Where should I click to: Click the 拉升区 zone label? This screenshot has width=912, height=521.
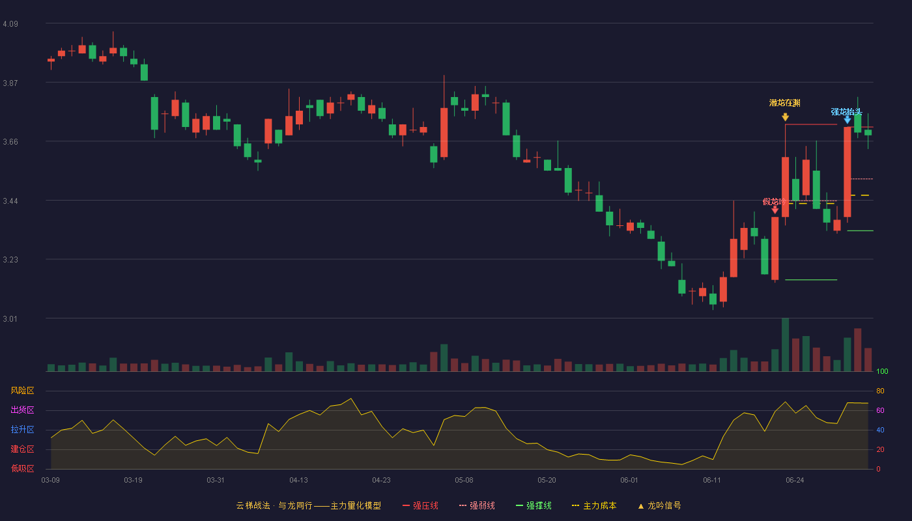[22, 430]
